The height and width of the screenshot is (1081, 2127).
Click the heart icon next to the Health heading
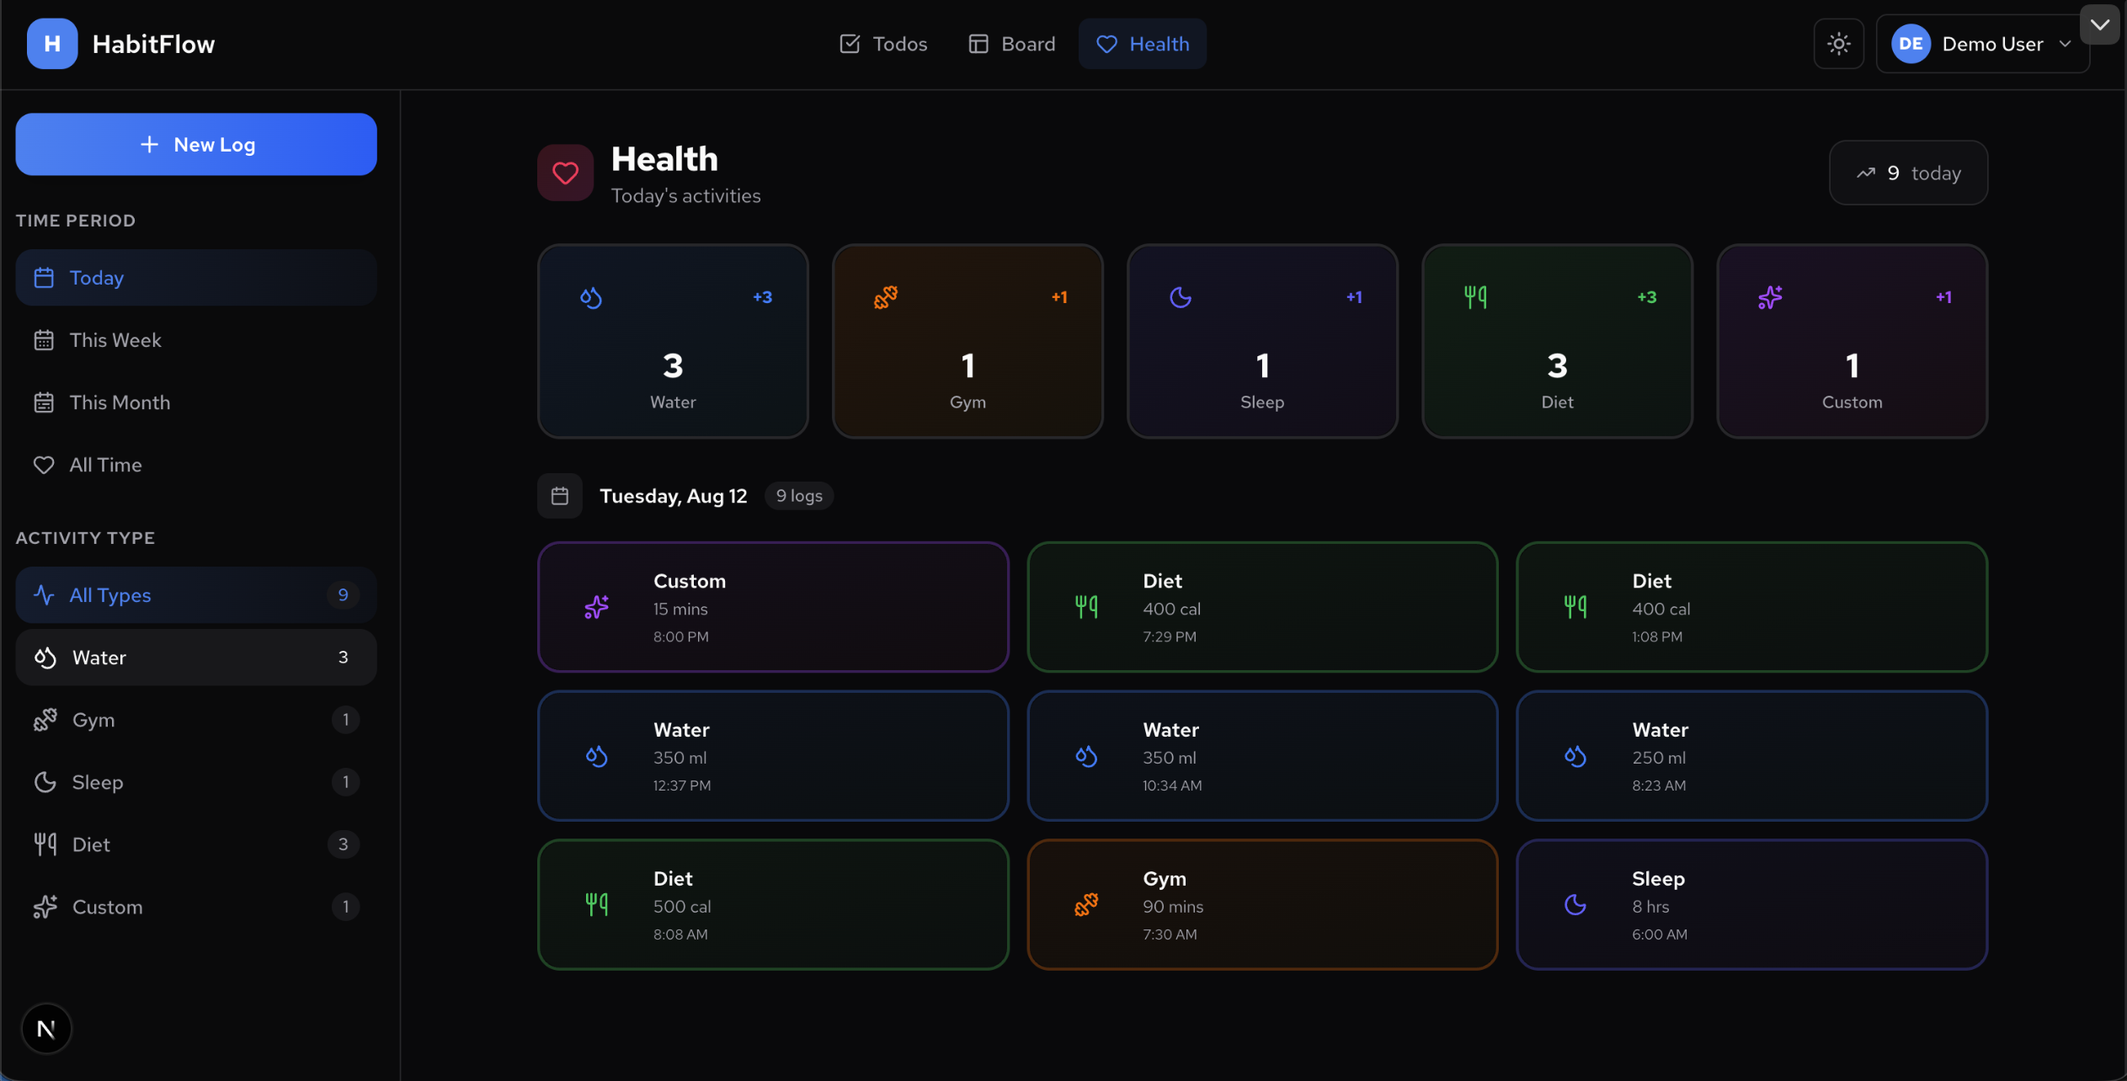[563, 173]
